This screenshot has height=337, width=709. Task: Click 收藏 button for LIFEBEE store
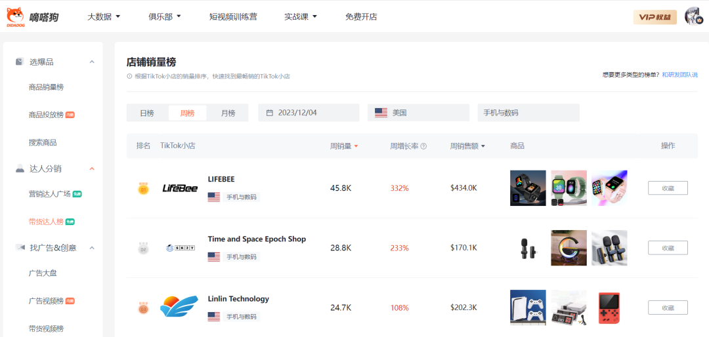tap(668, 188)
